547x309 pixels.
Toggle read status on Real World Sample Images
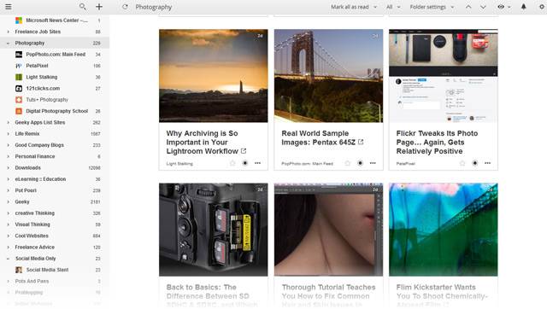click(360, 163)
